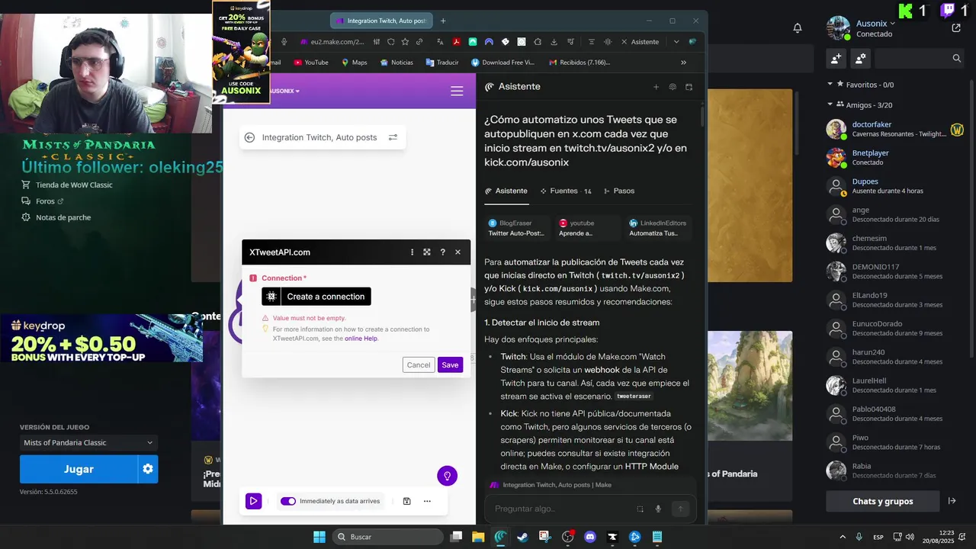Click the send arrow button in assistant input
976x549 pixels.
681,509
